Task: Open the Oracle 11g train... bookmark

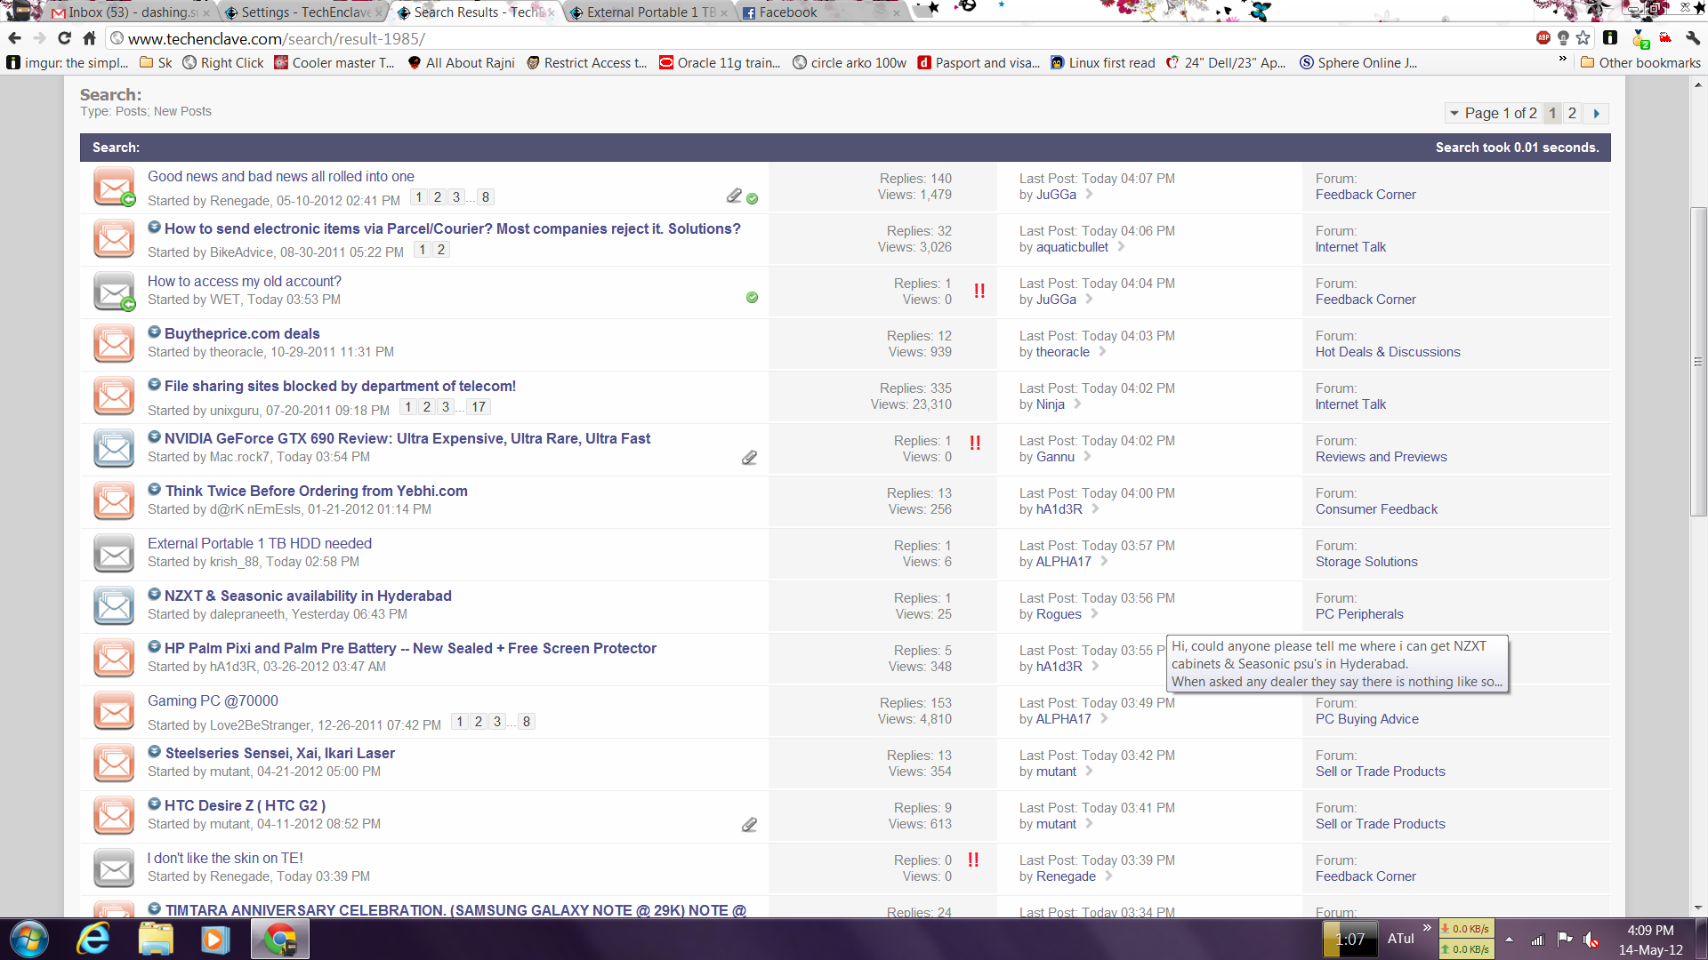Action: [720, 62]
